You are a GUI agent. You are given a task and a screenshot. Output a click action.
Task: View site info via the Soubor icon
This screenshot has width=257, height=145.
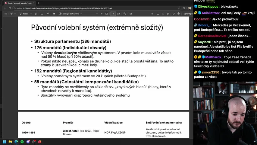pyautogui.click(x=18, y=8)
